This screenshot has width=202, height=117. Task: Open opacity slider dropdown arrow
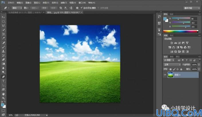[x=199, y=65]
